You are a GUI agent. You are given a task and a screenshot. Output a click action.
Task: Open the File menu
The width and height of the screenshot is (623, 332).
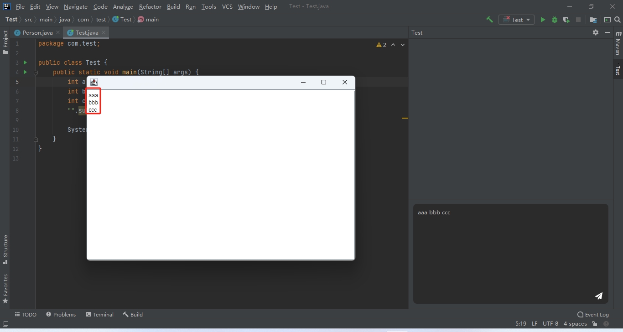20,6
